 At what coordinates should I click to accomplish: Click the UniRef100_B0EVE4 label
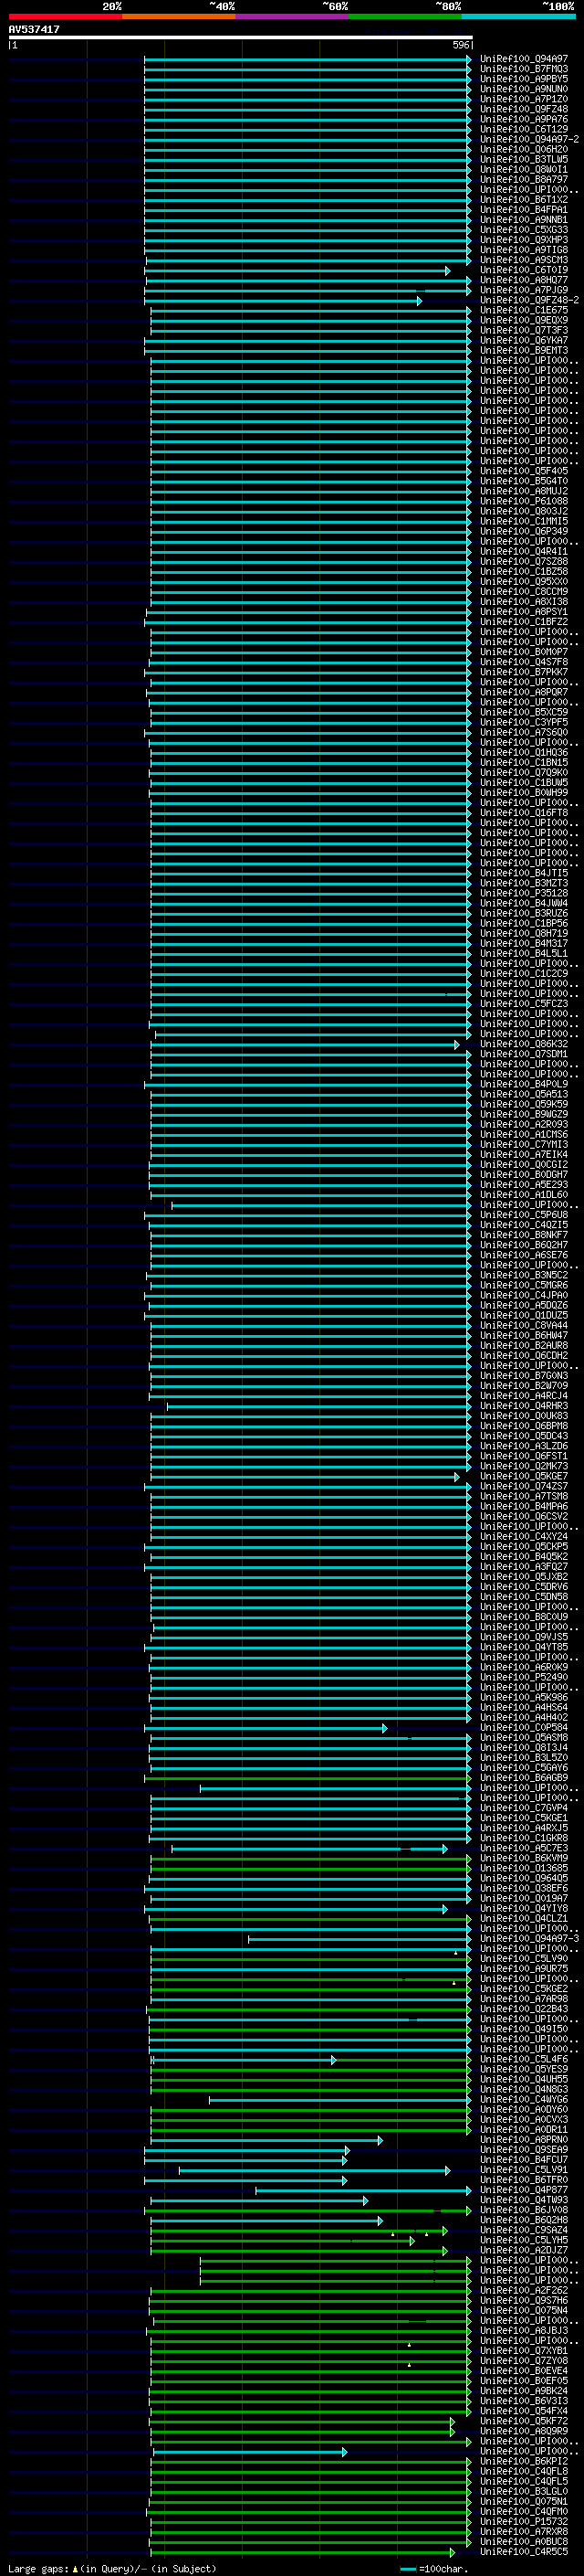click(524, 2370)
